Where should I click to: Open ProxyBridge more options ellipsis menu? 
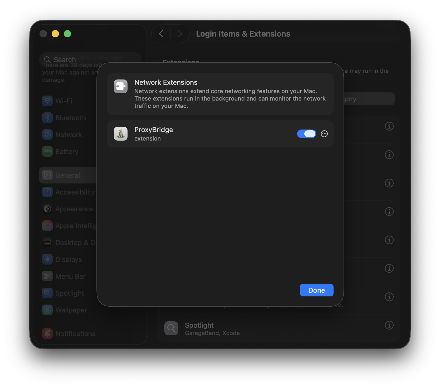coord(324,134)
